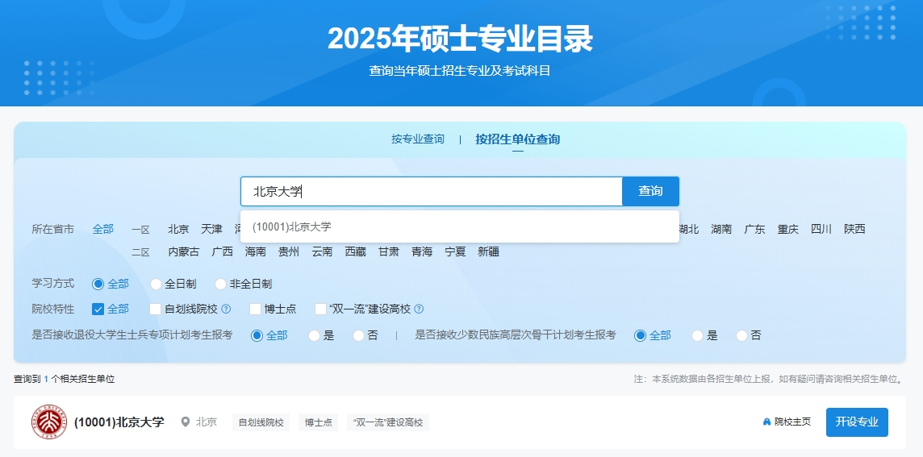The height and width of the screenshot is (457, 923).
Task: Enable the 博士点 checkbox
Action: click(x=255, y=309)
